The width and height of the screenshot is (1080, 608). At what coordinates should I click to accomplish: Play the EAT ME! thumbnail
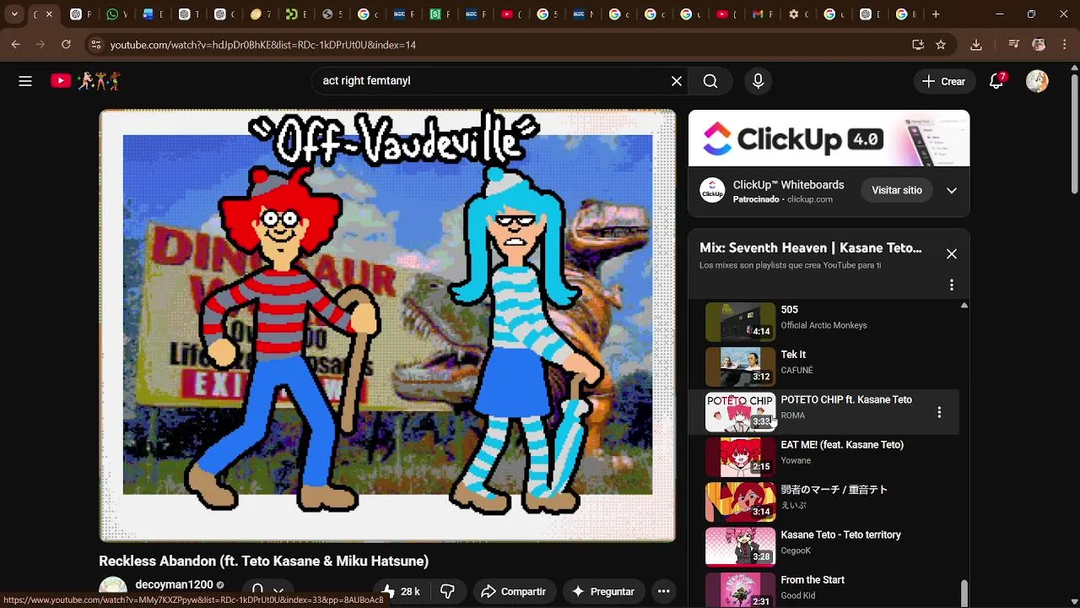point(740,457)
